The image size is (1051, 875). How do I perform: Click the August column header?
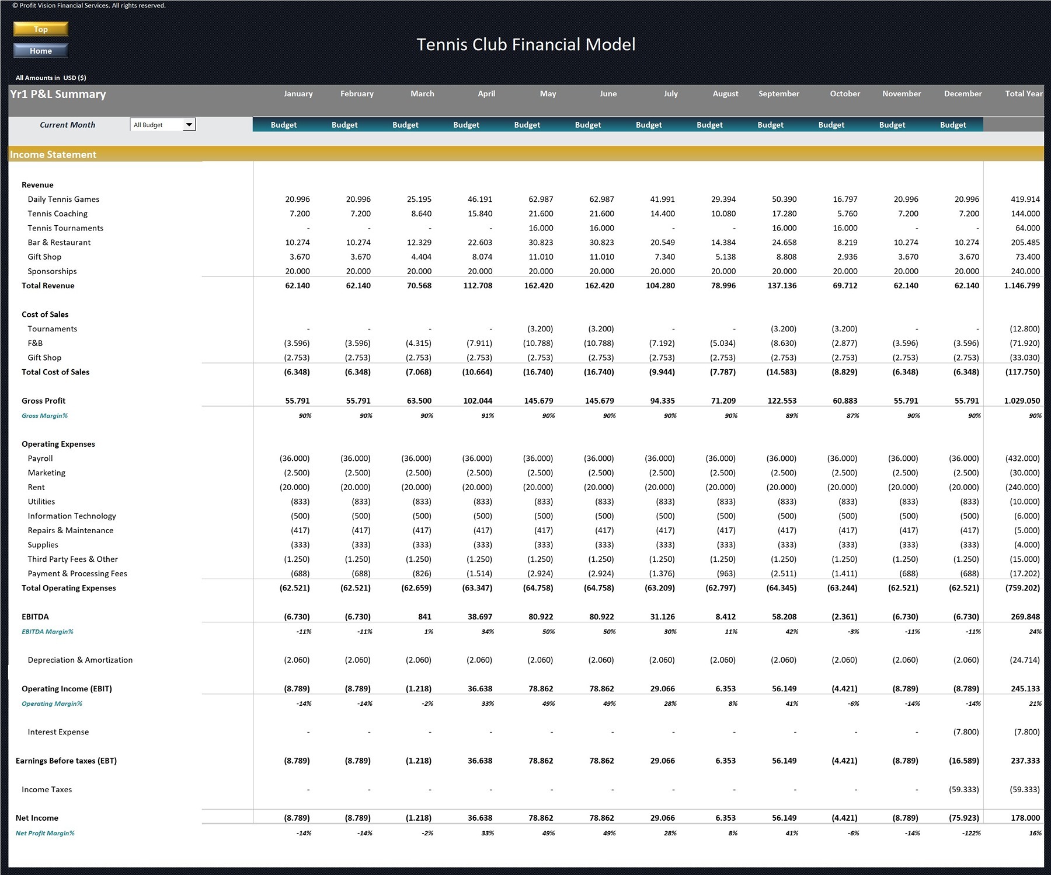coord(725,93)
